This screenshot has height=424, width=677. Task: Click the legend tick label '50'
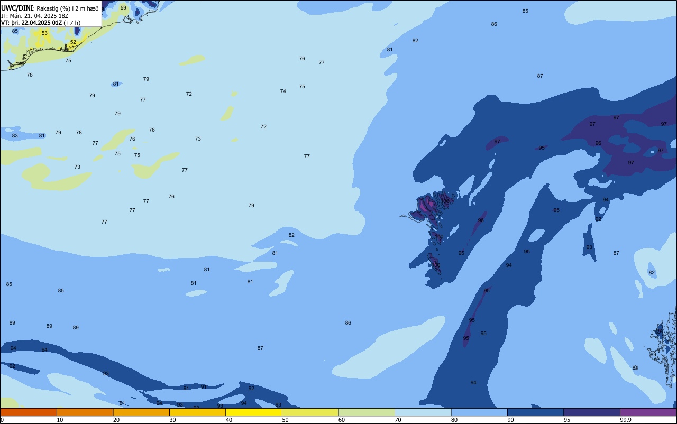(285, 420)
